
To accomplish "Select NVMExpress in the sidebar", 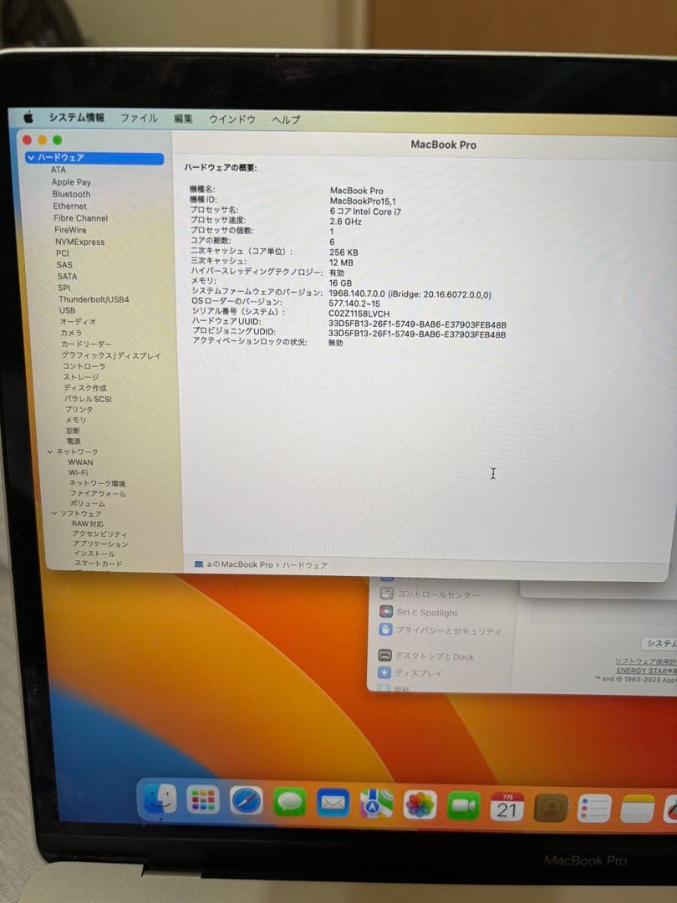I will point(80,242).
